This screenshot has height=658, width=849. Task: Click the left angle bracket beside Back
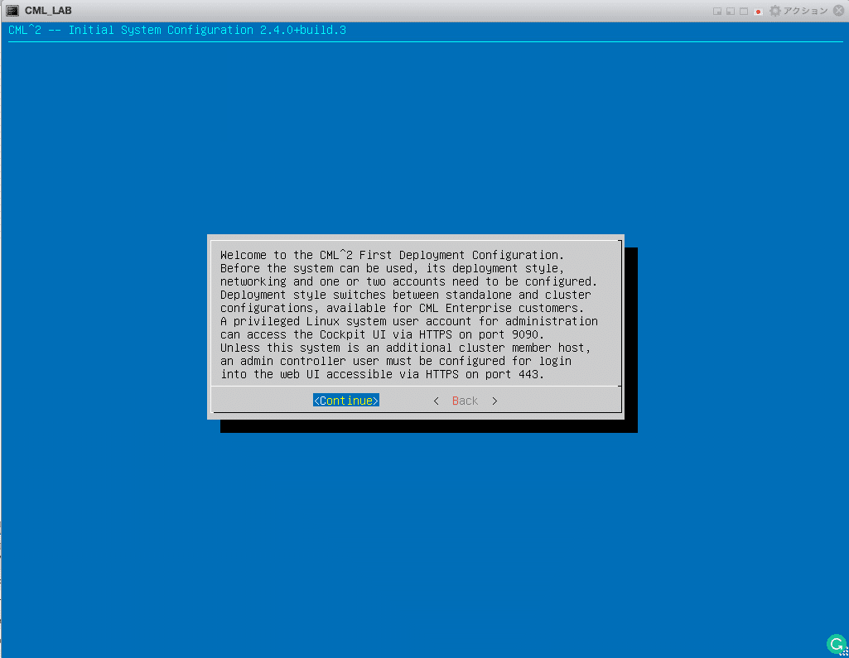pos(436,401)
